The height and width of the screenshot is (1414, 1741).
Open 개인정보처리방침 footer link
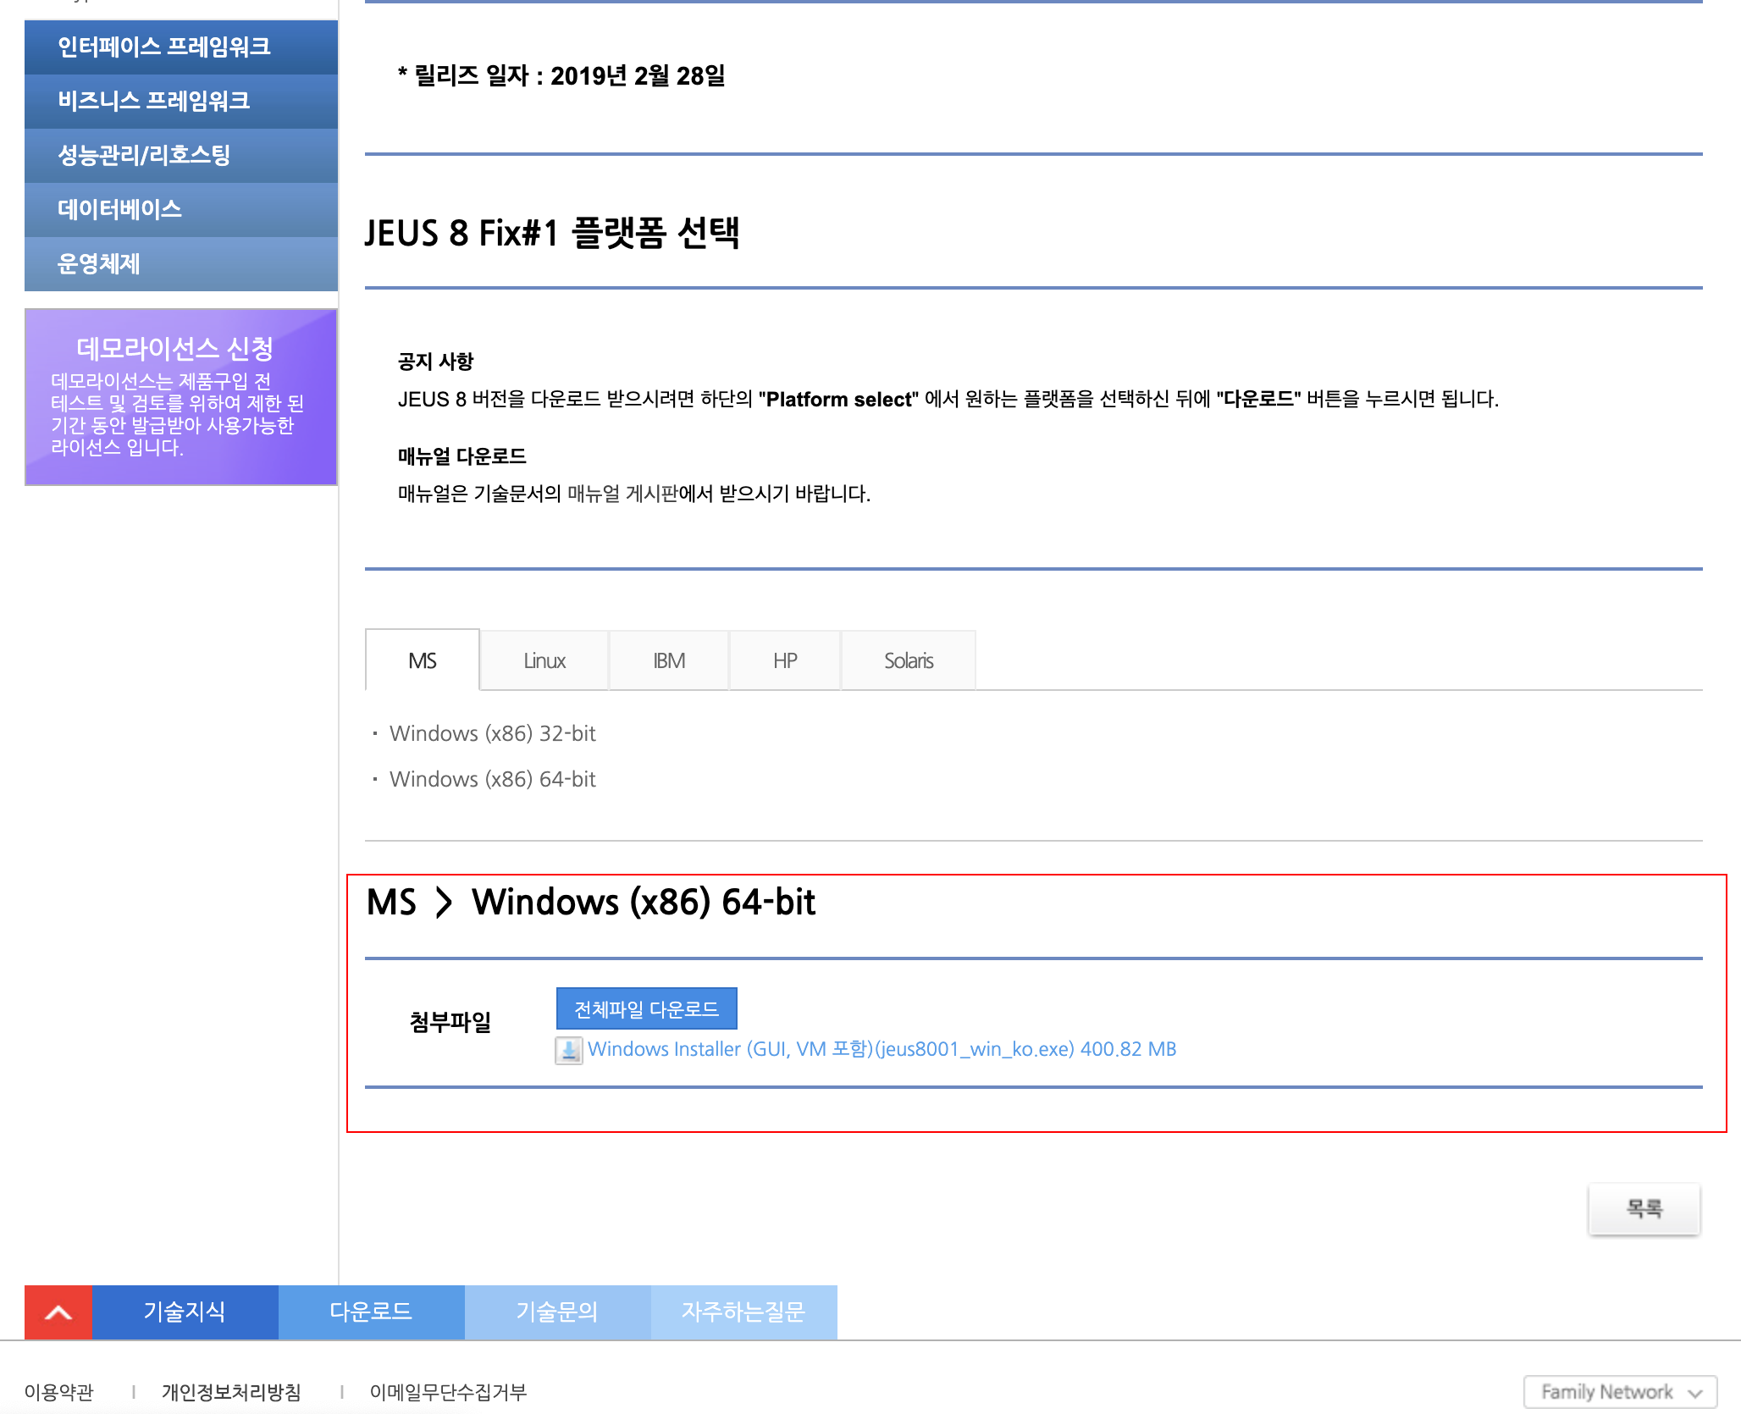[231, 1391]
